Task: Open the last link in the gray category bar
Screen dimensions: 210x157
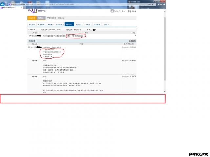Action: point(61,18)
